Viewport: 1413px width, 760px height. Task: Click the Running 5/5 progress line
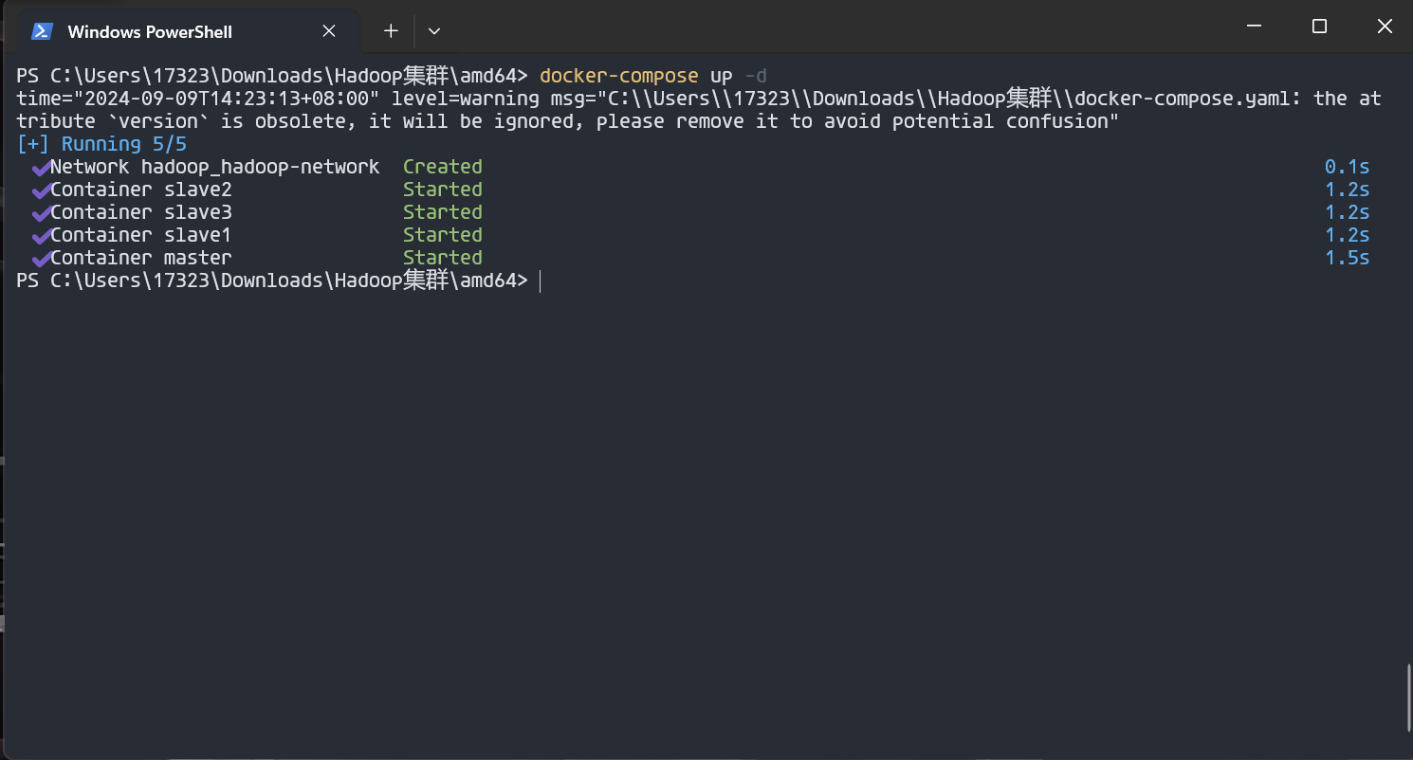click(x=101, y=144)
